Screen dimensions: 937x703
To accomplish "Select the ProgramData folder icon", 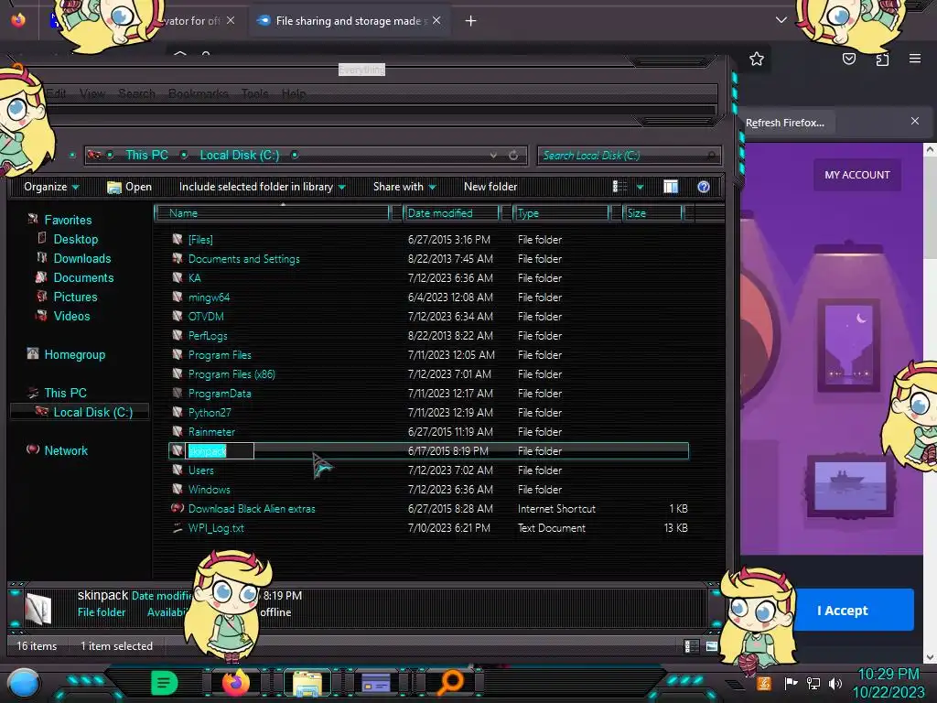I will (178, 393).
